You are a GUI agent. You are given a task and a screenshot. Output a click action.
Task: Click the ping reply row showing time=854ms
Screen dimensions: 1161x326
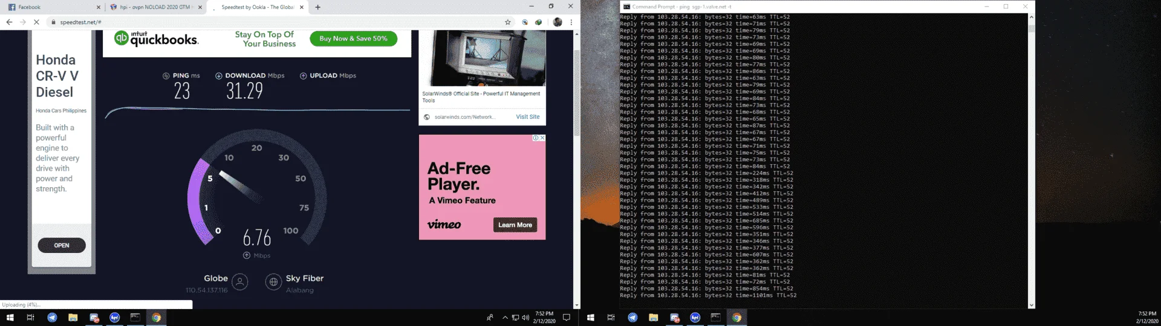706,289
